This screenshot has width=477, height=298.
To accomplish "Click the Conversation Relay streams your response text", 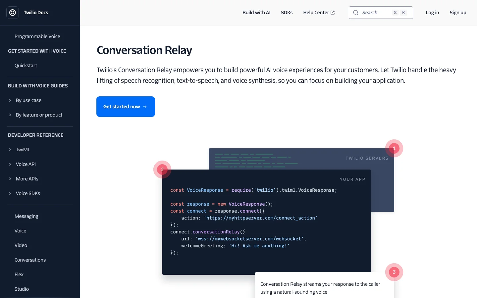I will [x=320, y=288].
